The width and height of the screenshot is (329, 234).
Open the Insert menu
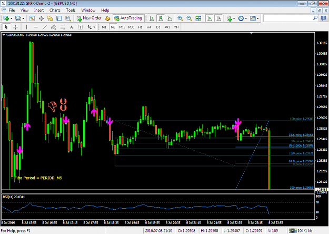[x=39, y=10]
